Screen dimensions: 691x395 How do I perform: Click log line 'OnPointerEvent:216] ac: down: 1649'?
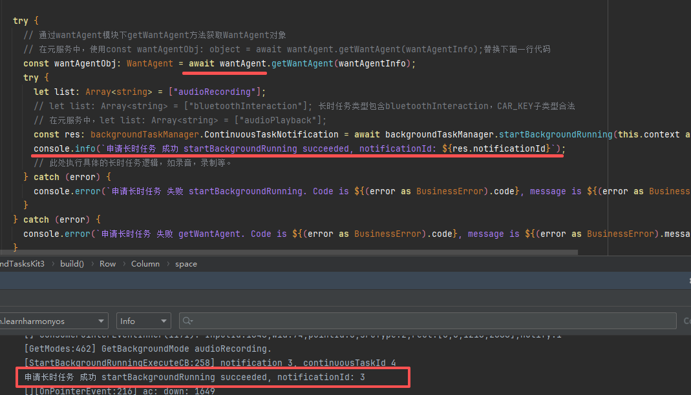(x=120, y=391)
